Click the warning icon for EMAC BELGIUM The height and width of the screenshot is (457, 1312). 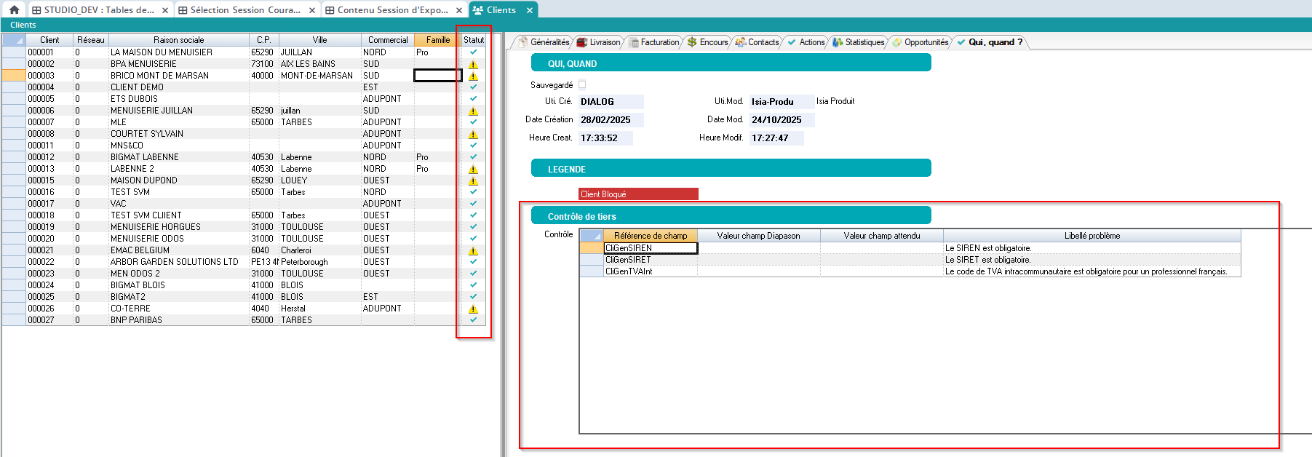pos(473,250)
